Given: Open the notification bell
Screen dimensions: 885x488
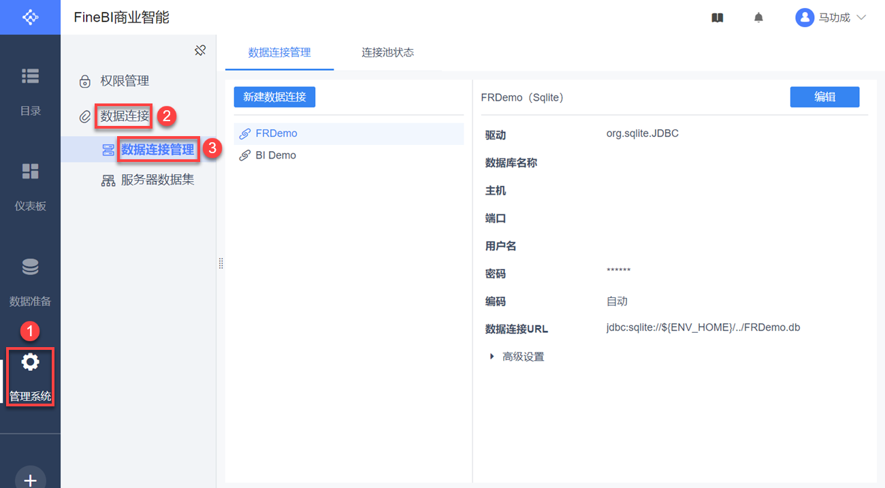Looking at the screenshot, I should coord(758,18).
